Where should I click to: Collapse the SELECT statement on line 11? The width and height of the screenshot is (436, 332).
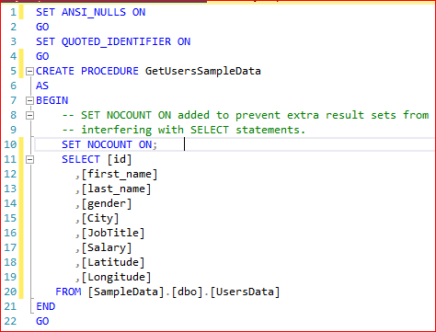click(29, 159)
